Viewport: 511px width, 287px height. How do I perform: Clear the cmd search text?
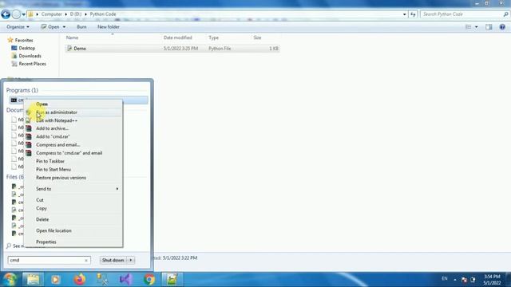pyautogui.click(x=86, y=261)
